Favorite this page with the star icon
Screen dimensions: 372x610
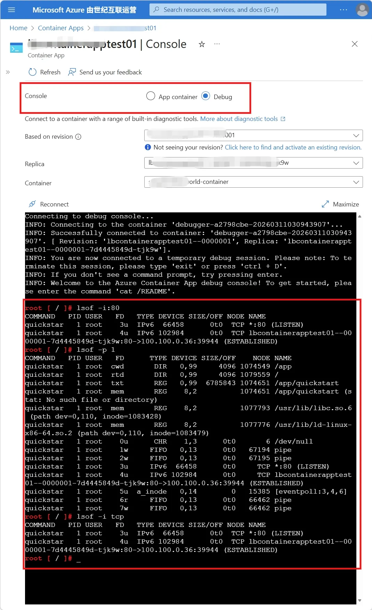click(202, 44)
